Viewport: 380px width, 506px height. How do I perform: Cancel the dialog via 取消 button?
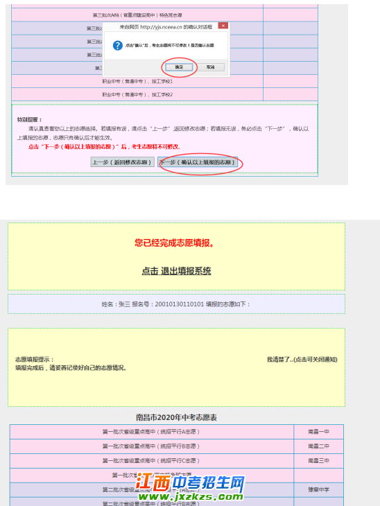211,67
